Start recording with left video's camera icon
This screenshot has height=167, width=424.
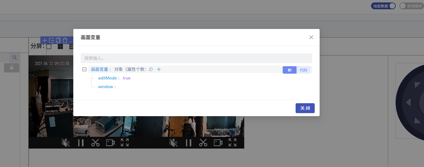[110, 143]
